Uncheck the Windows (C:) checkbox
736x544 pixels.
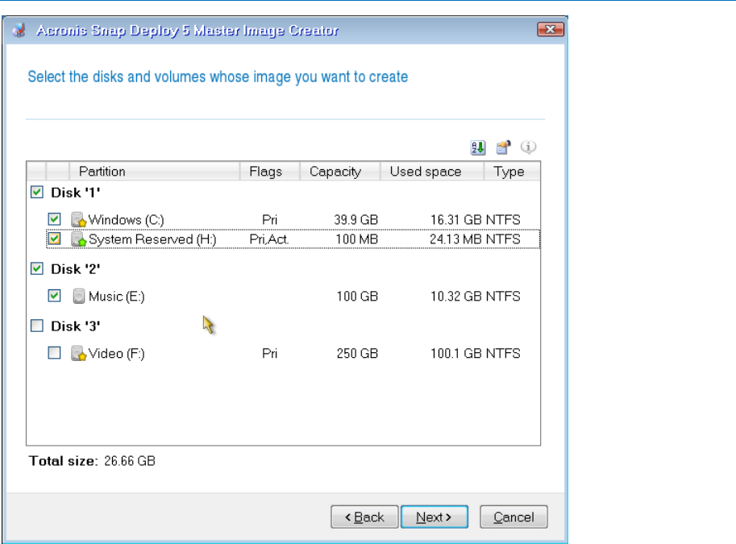coord(55,219)
